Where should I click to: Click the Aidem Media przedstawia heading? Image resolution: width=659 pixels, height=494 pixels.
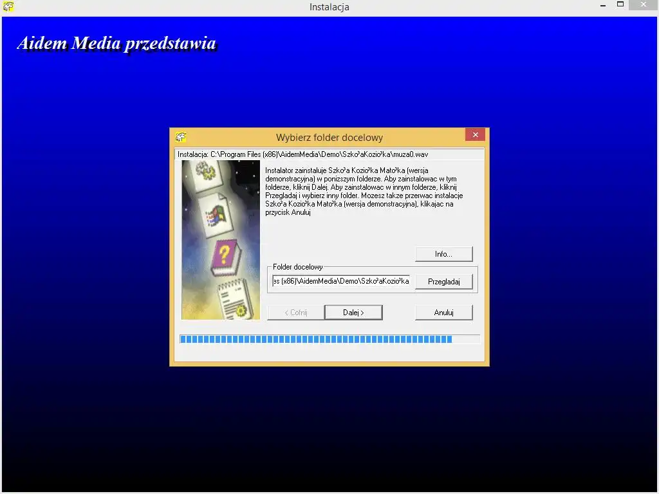(117, 43)
